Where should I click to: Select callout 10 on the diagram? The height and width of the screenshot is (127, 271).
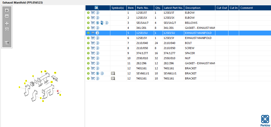45,71
